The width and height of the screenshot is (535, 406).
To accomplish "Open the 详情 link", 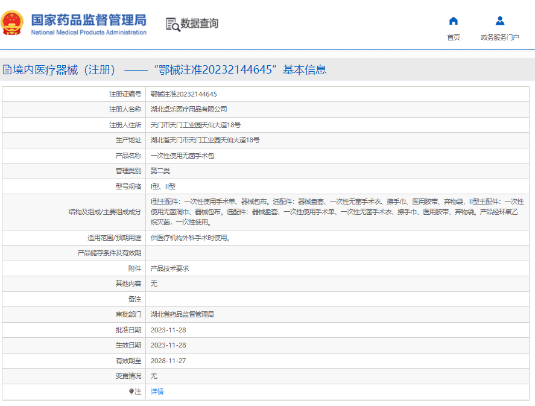I will 157,392.
